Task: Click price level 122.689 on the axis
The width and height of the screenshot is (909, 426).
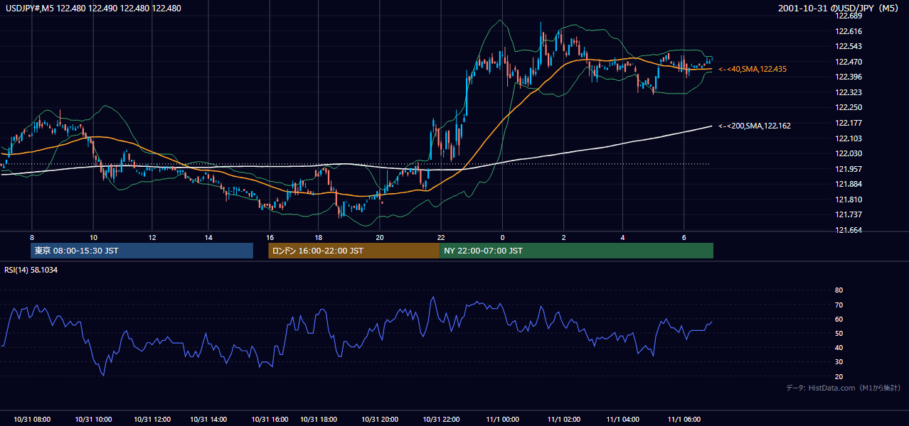Action: tap(849, 16)
